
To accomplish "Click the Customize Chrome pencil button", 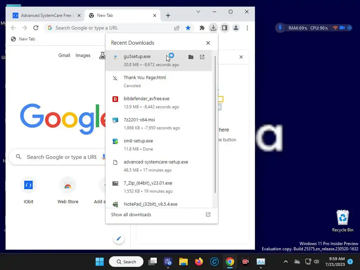I will [x=119, y=239].
